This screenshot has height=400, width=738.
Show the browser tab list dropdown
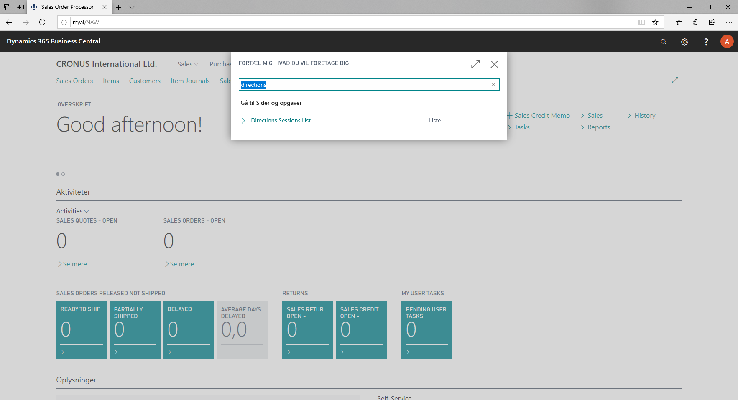pyautogui.click(x=132, y=7)
